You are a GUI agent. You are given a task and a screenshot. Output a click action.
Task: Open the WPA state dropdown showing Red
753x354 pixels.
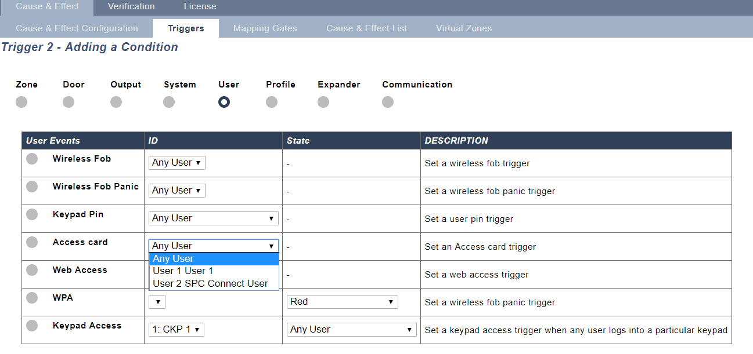click(342, 302)
